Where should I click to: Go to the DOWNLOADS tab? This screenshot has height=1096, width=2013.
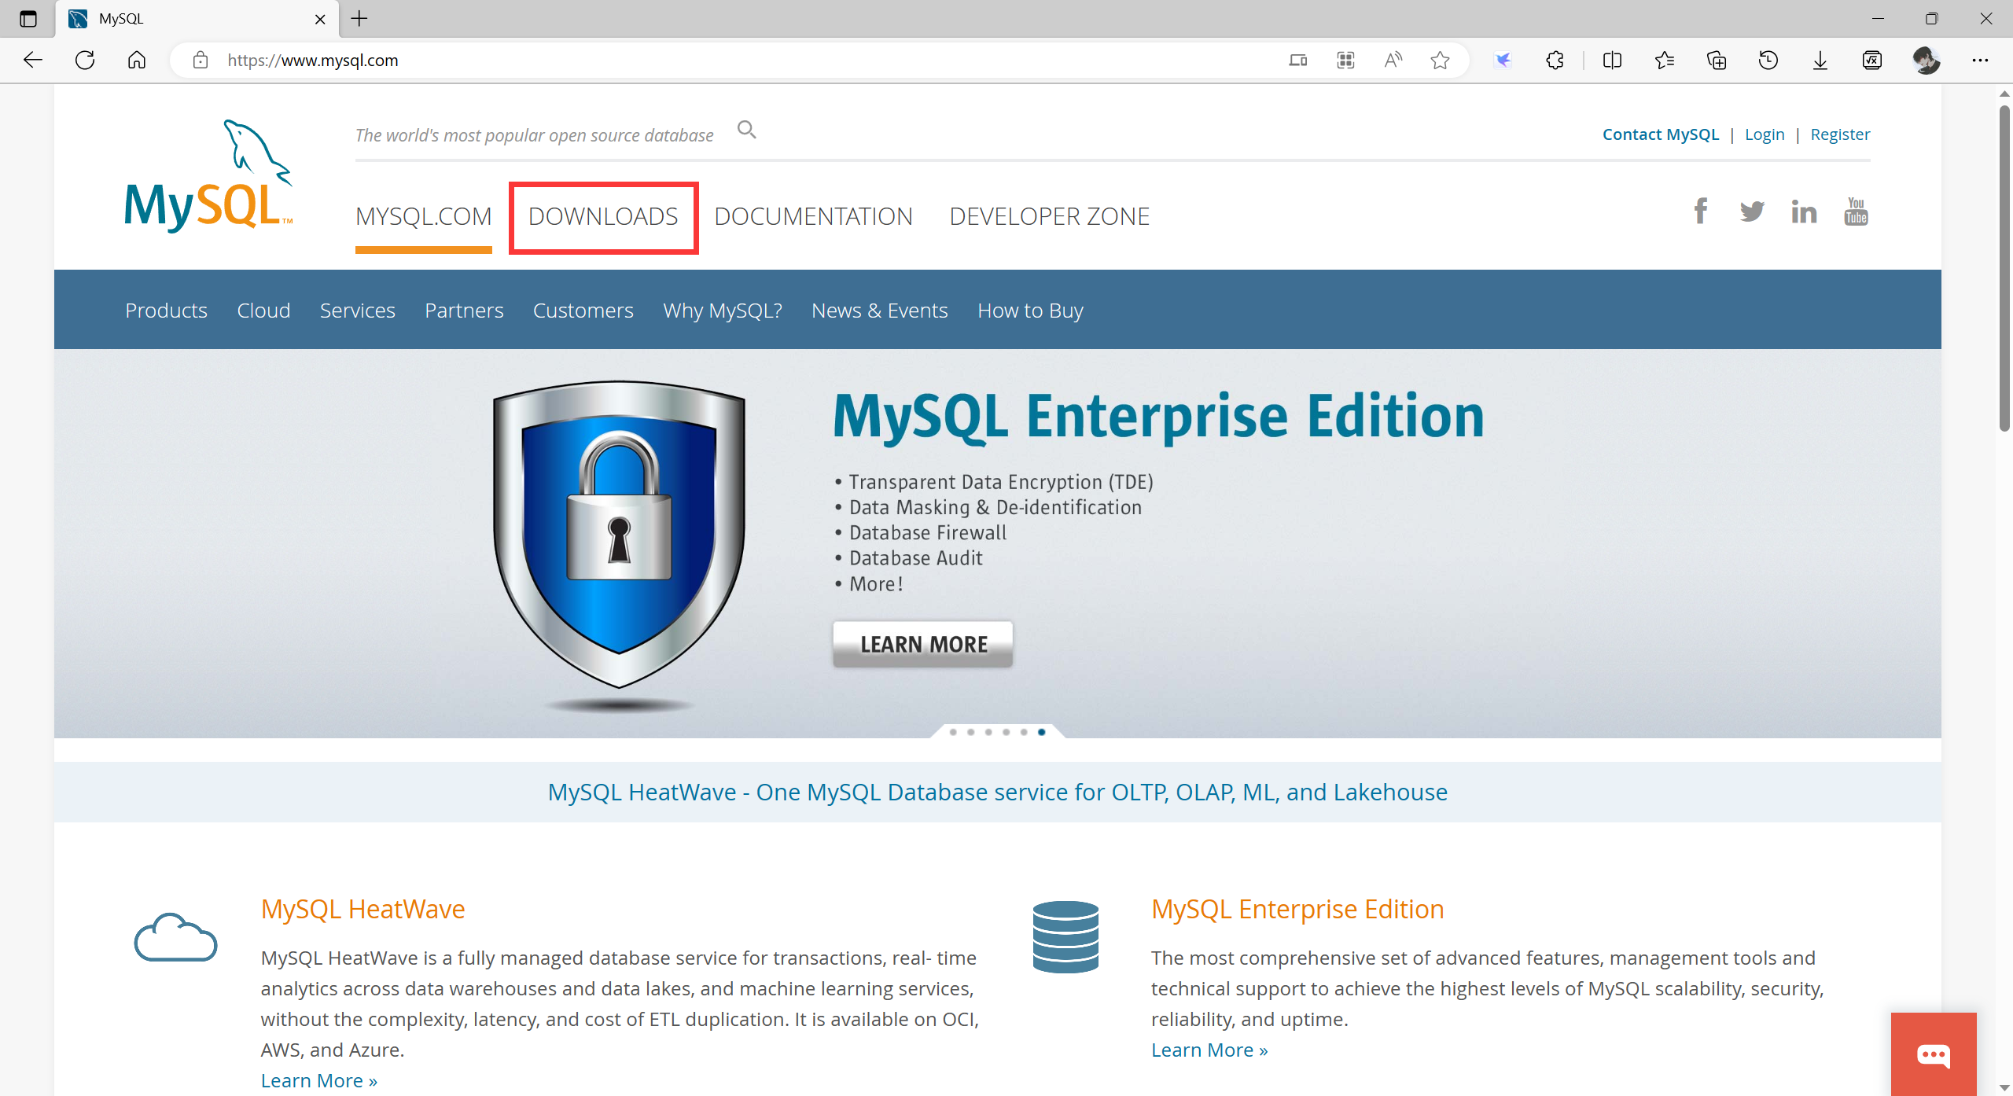[603, 216]
